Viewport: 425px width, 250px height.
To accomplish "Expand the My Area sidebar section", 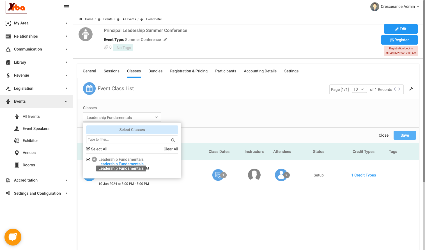I will click(36, 23).
